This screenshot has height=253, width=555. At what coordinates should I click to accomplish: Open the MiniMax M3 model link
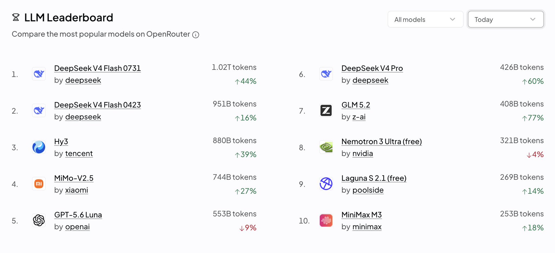click(361, 215)
